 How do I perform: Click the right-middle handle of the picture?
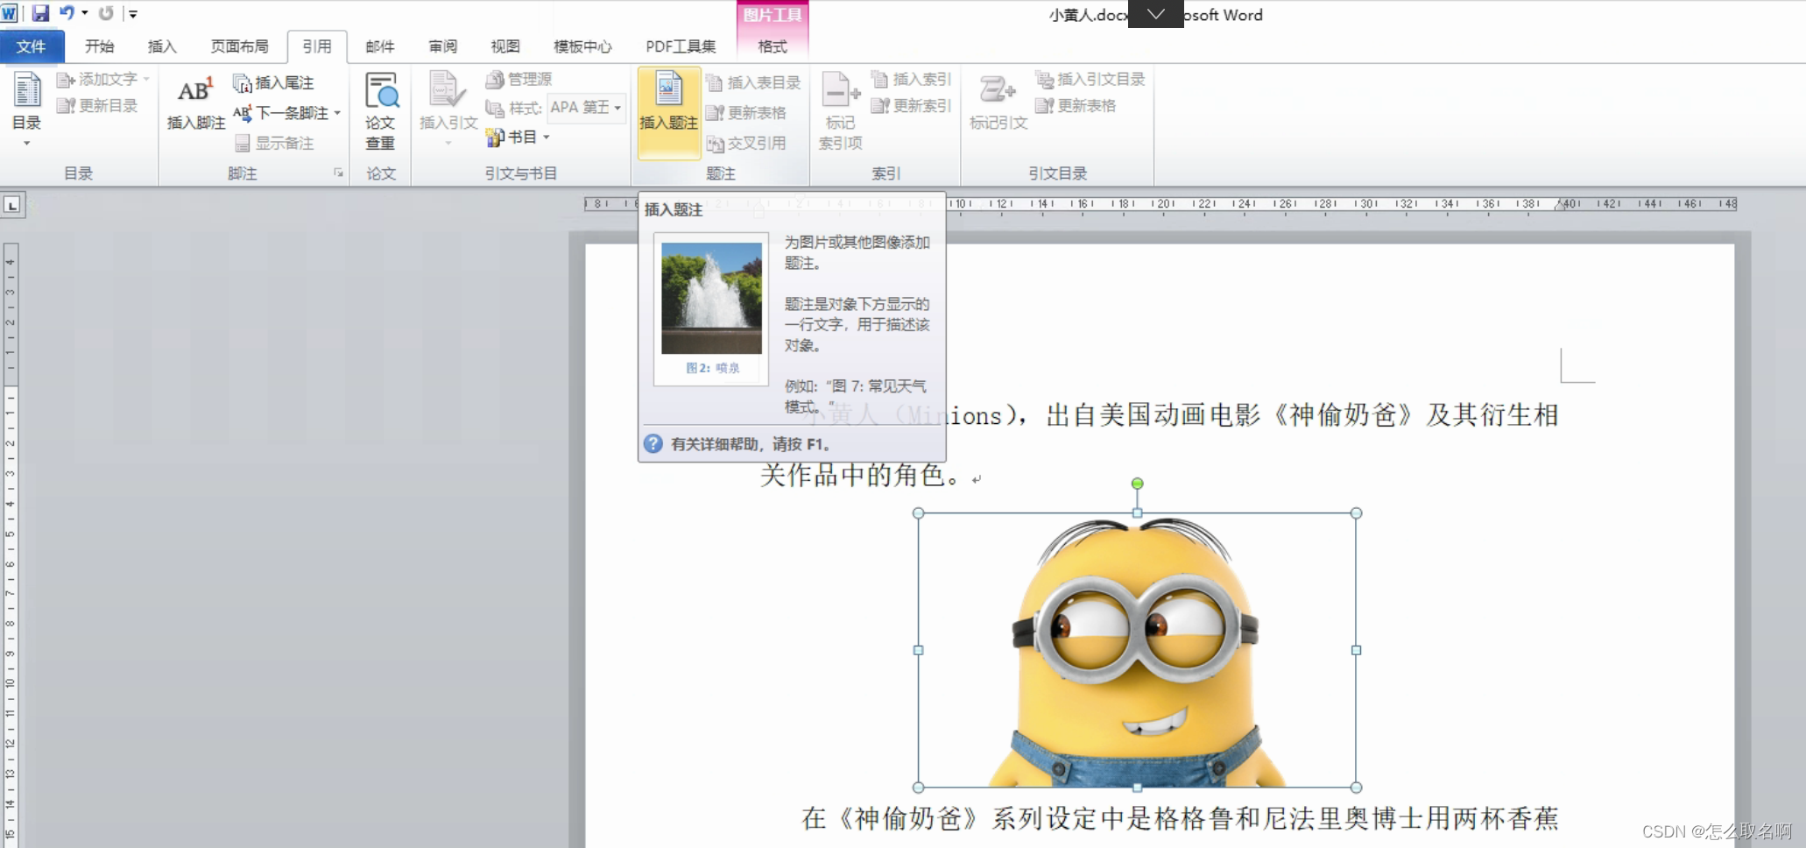[x=1356, y=650]
